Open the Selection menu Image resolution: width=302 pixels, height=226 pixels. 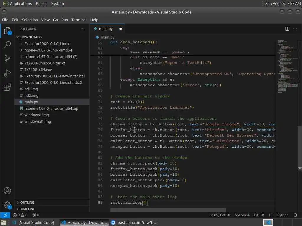click(x=30, y=20)
